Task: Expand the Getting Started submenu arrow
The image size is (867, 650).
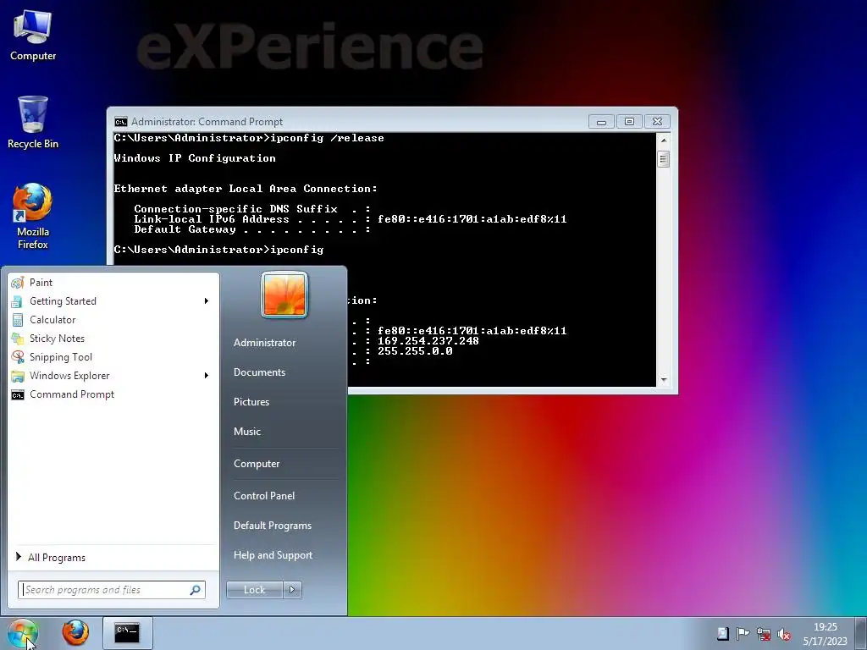Action: click(x=207, y=301)
